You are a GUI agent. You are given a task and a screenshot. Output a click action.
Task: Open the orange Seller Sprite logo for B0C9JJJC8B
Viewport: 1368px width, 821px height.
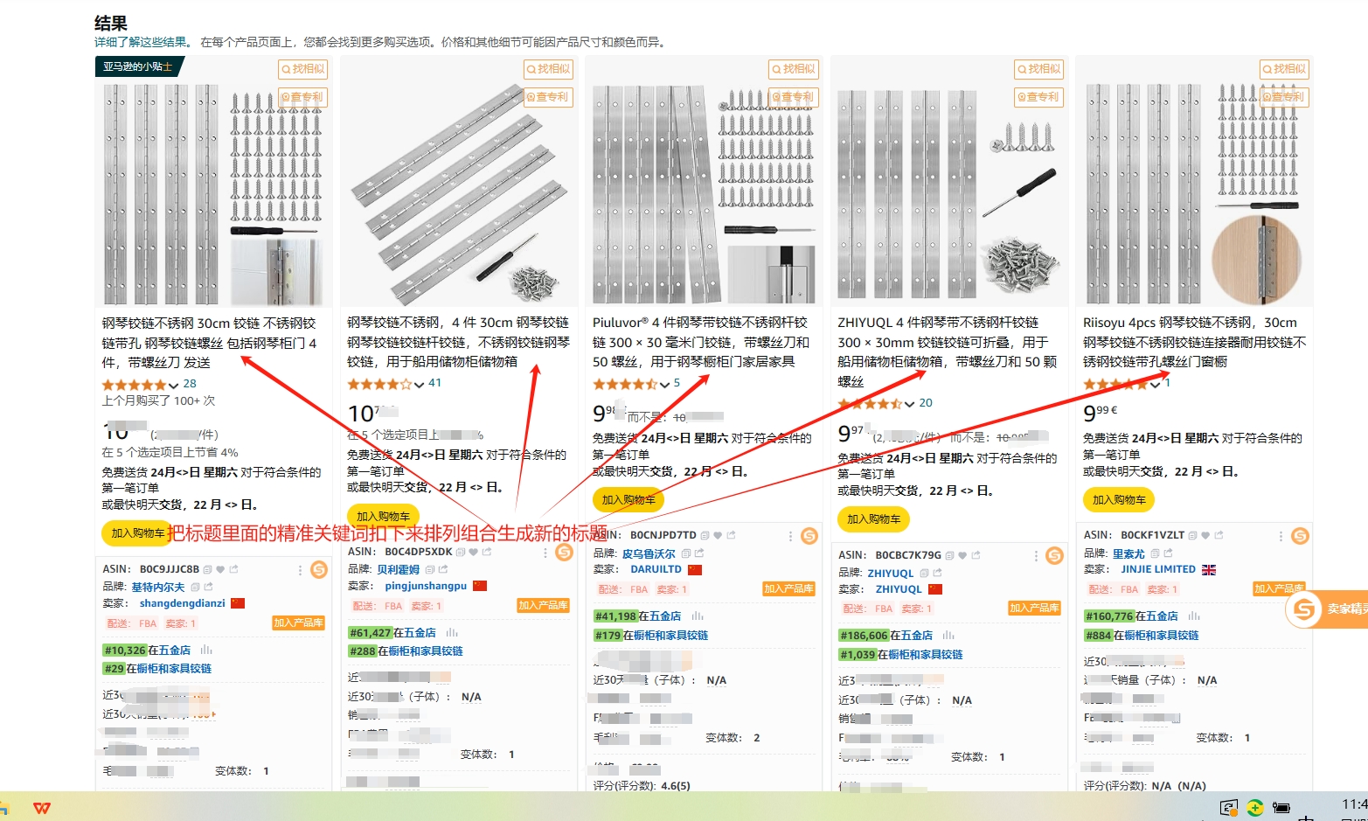pyautogui.click(x=319, y=570)
